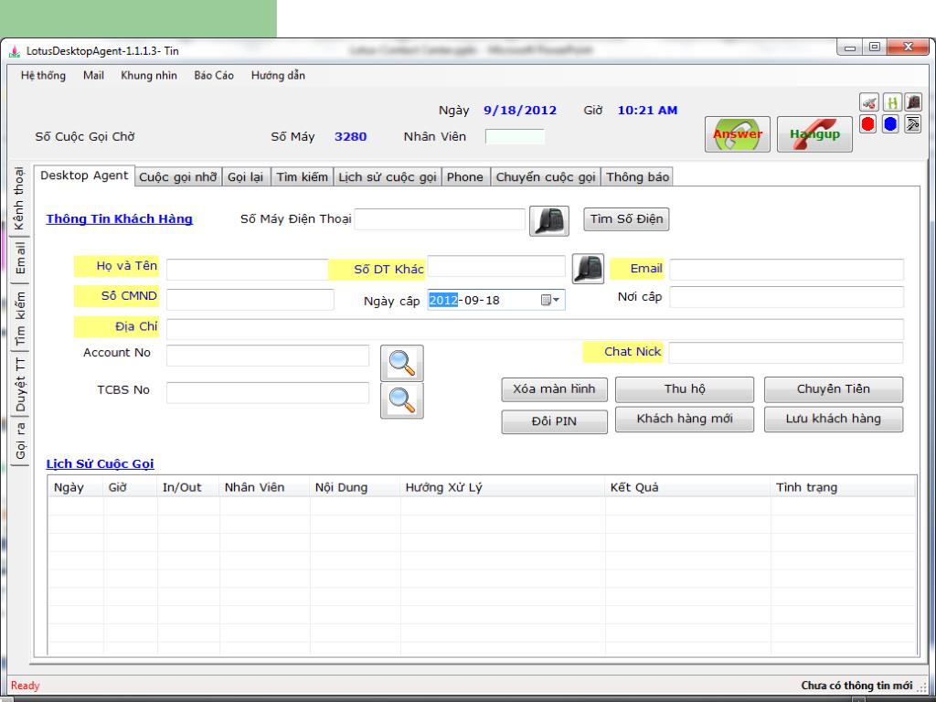Click the red Hangup phone button
The width and height of the screenshot is (936, 702).
coord(814,134)
